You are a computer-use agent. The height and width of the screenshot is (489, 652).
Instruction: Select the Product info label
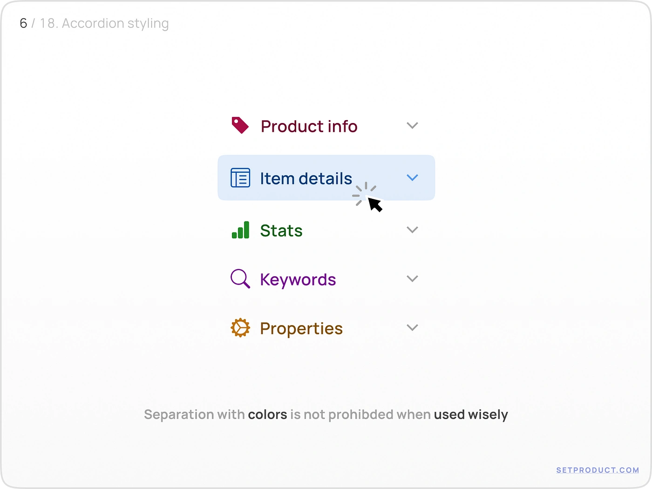click(309, 126)
